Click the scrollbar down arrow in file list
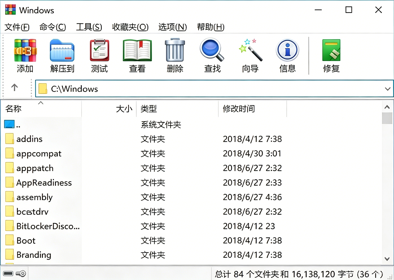Viewport: 394px width, 280px height. (387, 259)
